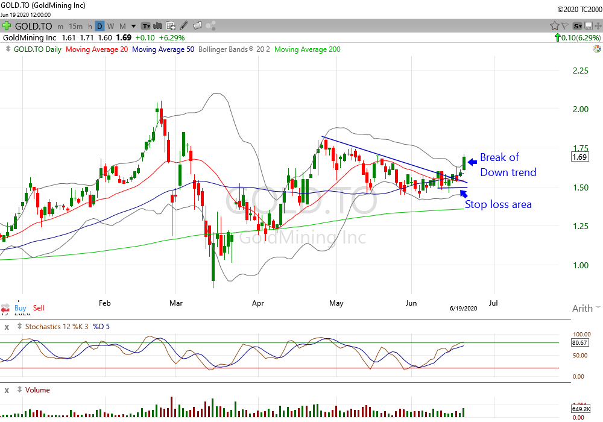Click the Buy link
The height and width of the screenshot is (422, 603).
(x=21, y=308)
